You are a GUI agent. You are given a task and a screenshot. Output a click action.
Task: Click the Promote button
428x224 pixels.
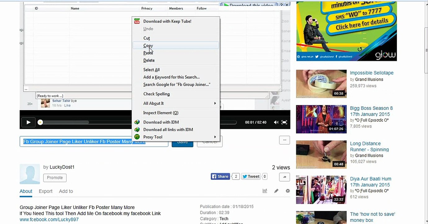click(x=55, y=178)
